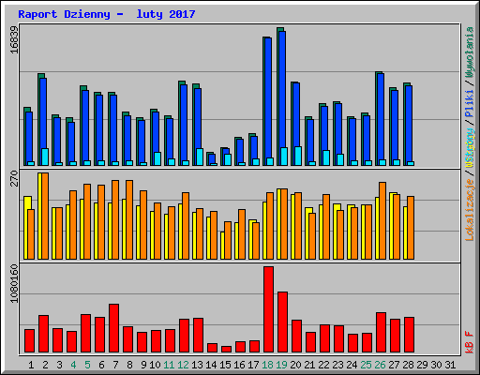Click the orange bar for day 26
480x375 pixels.
tap(382, 220)
